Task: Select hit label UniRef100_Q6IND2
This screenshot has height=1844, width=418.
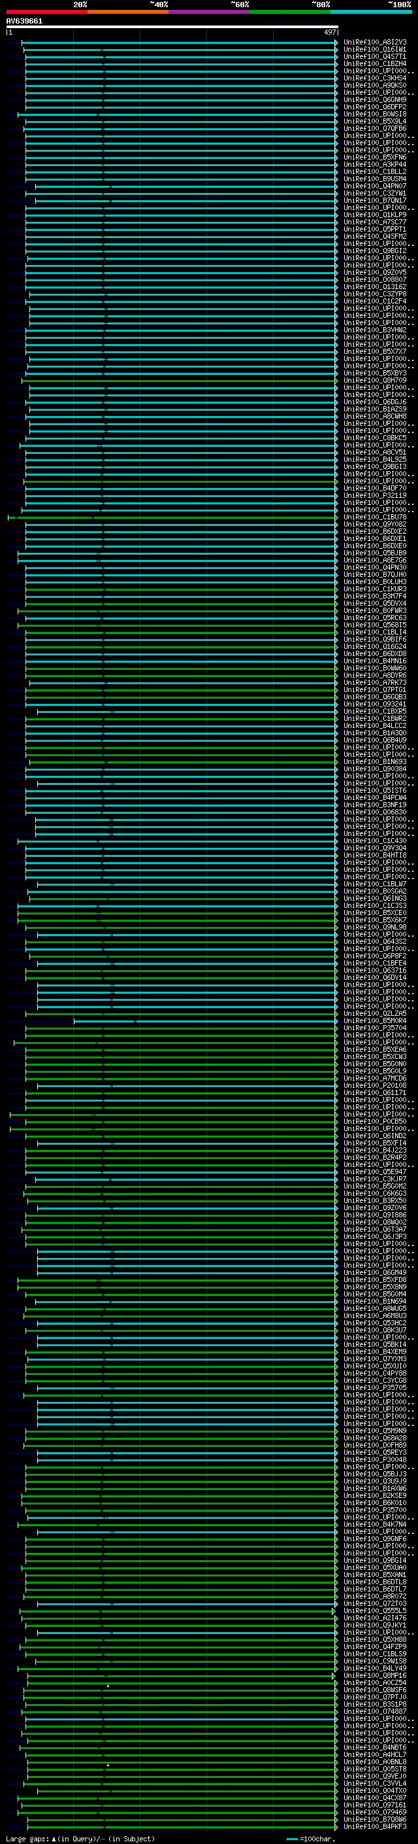Action: click(375, 1136)
